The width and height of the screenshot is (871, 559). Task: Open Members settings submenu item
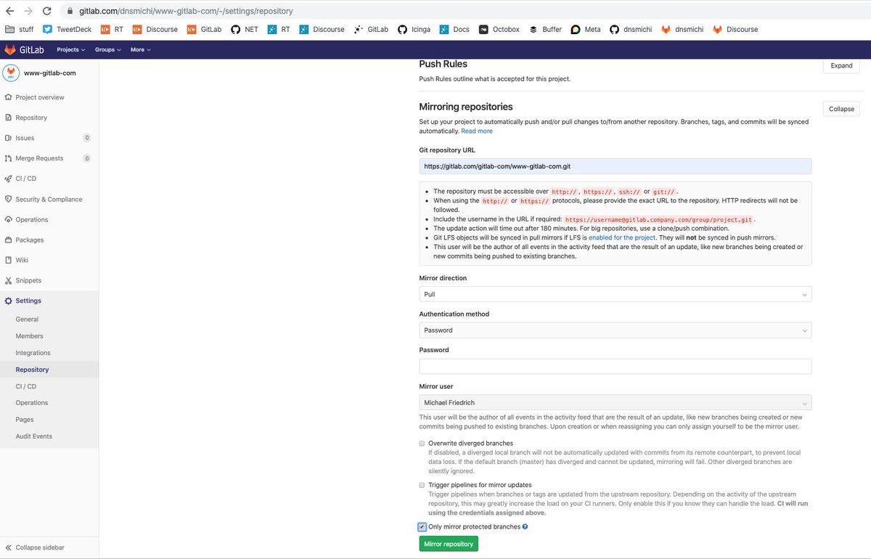tap(29, 336)
